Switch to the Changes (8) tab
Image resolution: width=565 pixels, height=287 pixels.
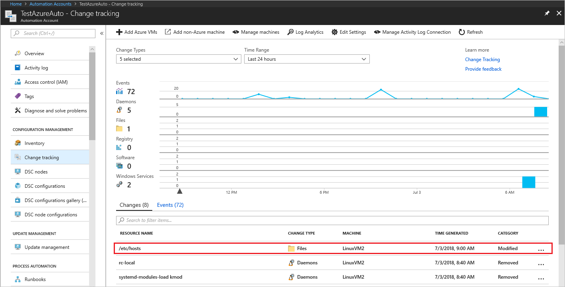point(134,205)
